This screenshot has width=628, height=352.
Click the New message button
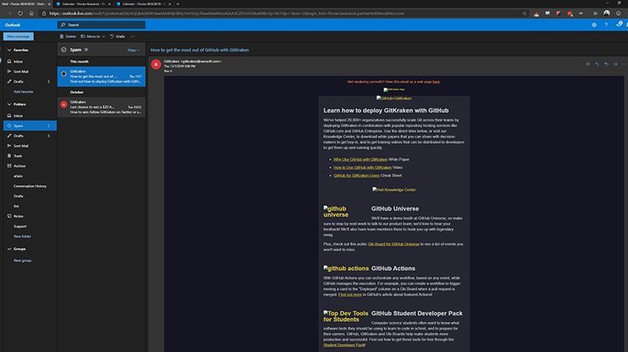[x=18, y=37]
